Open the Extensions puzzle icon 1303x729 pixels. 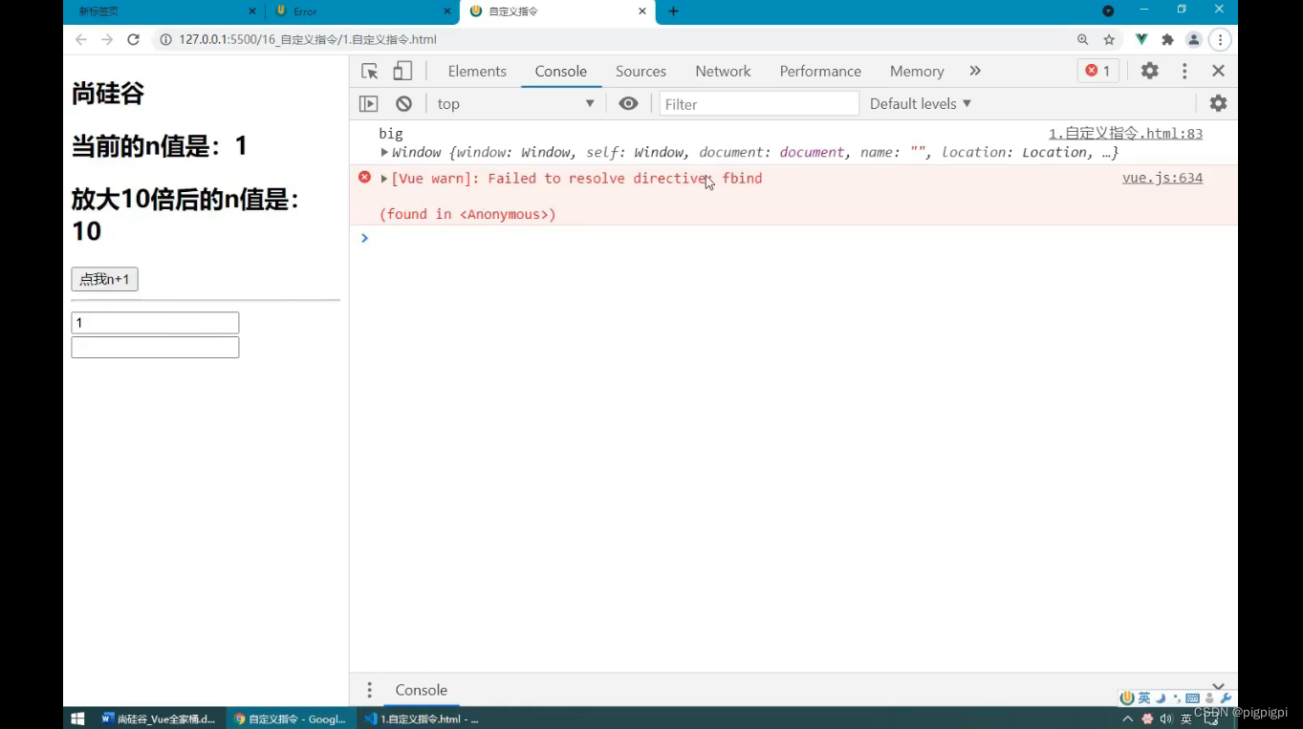pyautogui.click(x=1167, y=39)
